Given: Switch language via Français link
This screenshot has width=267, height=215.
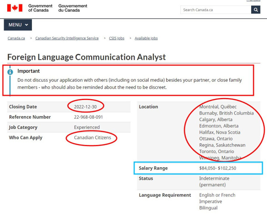Looking at the screenshot, I should coord(253,1).
